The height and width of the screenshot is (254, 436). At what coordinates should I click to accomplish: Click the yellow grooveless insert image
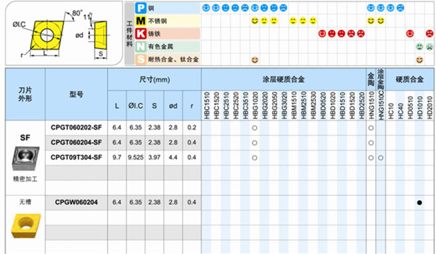[25, 225]
